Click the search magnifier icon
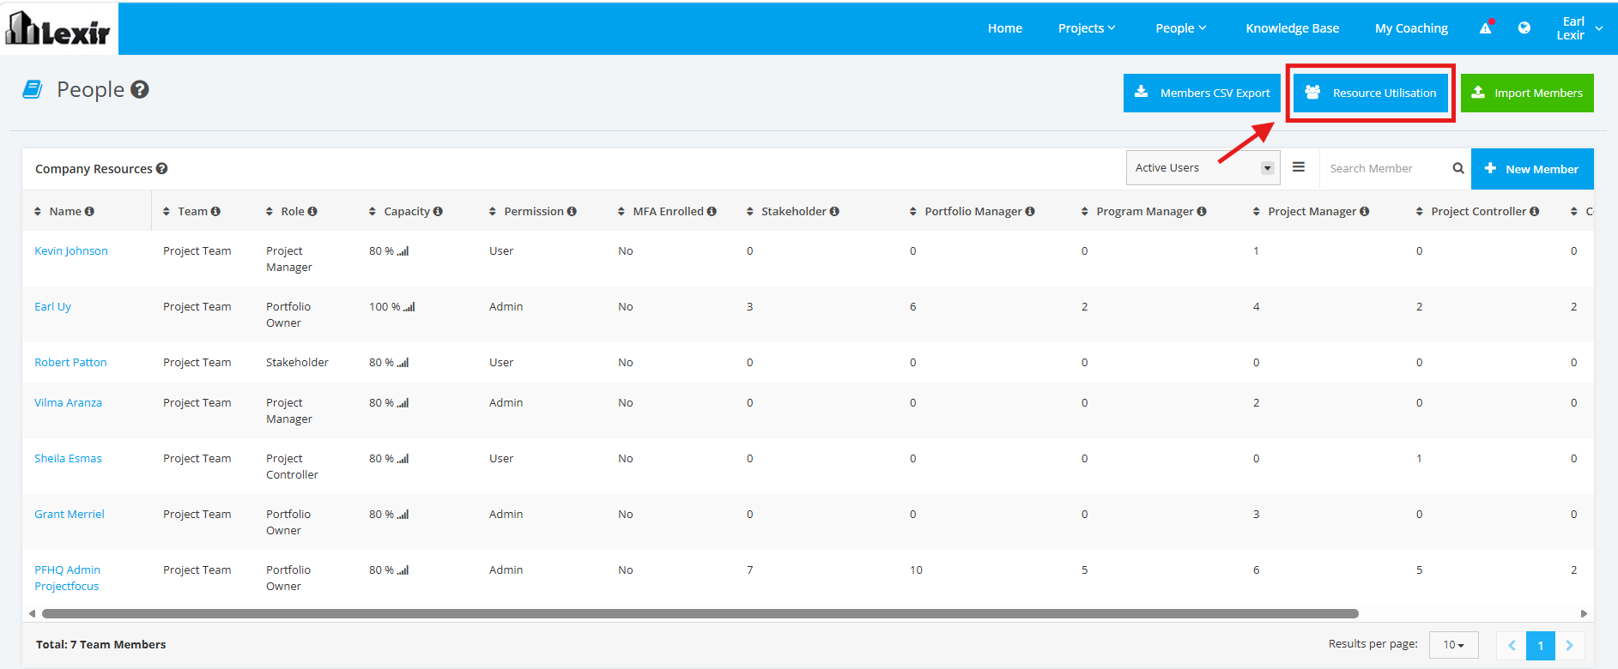The image size is (1618, 669). pos(1457,168)
